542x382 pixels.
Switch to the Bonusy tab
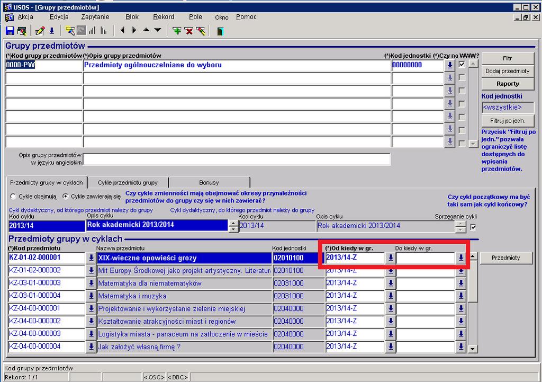[209, 183]
